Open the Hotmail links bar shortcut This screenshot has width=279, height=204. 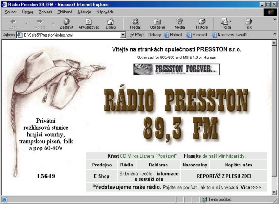[173, 35]
